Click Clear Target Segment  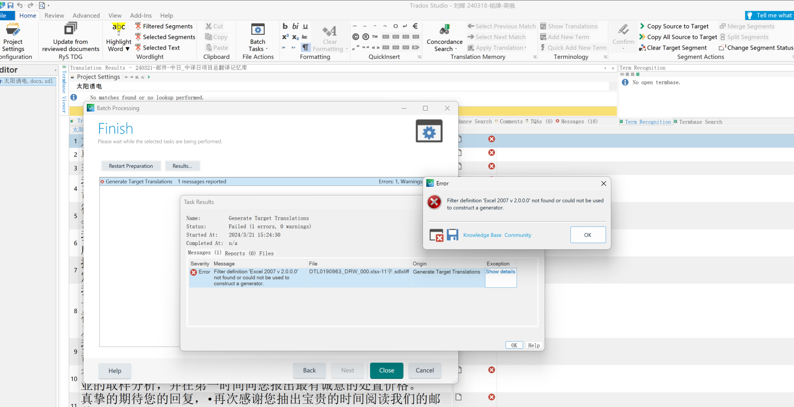(673, 48)
